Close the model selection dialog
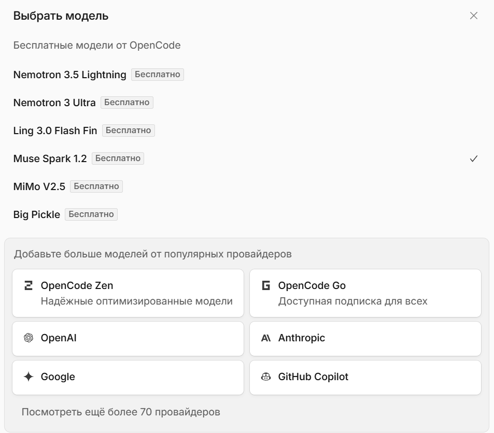The image size is (494, 433). [473, 16]
